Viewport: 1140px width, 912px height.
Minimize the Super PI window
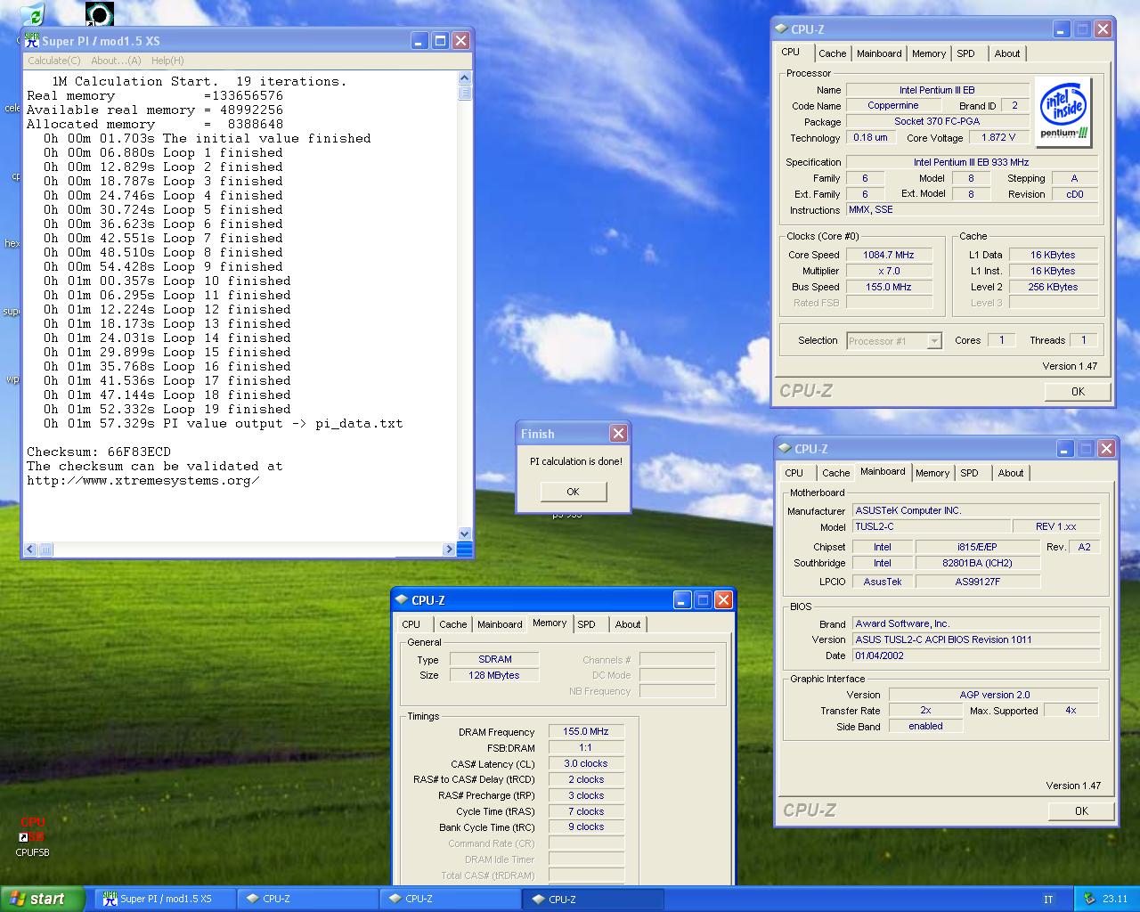click(x=419, y=41)
